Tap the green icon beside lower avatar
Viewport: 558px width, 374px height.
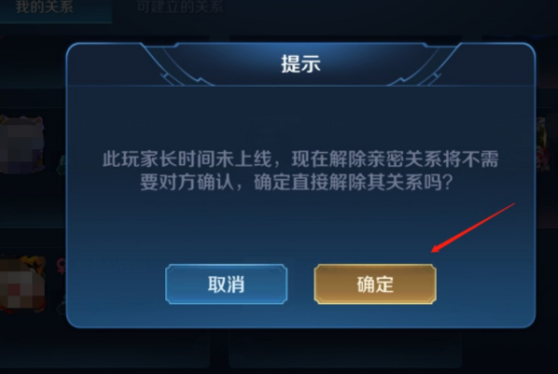[x=62, y=305]
